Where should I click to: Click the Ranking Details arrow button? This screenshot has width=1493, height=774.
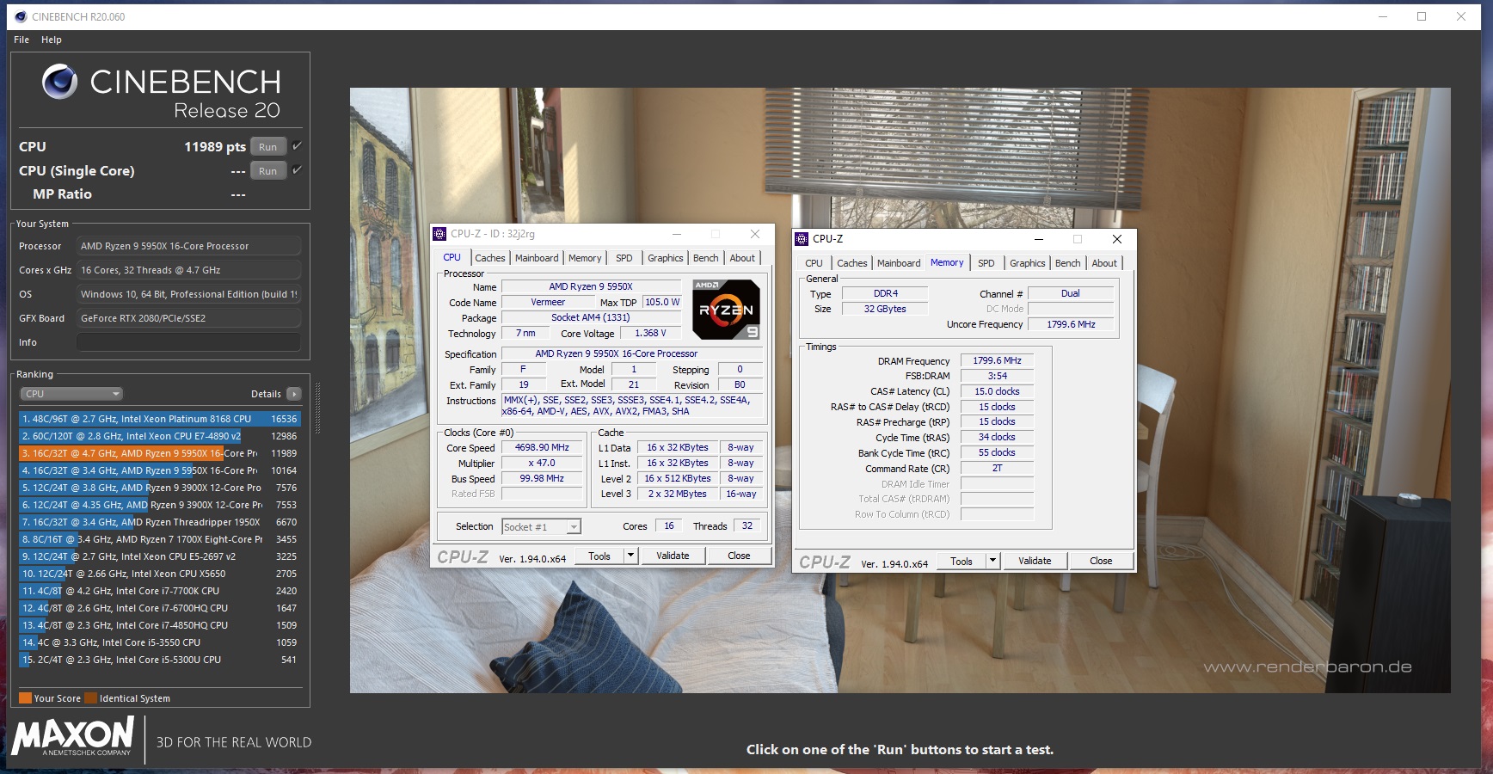click(294, 394)
